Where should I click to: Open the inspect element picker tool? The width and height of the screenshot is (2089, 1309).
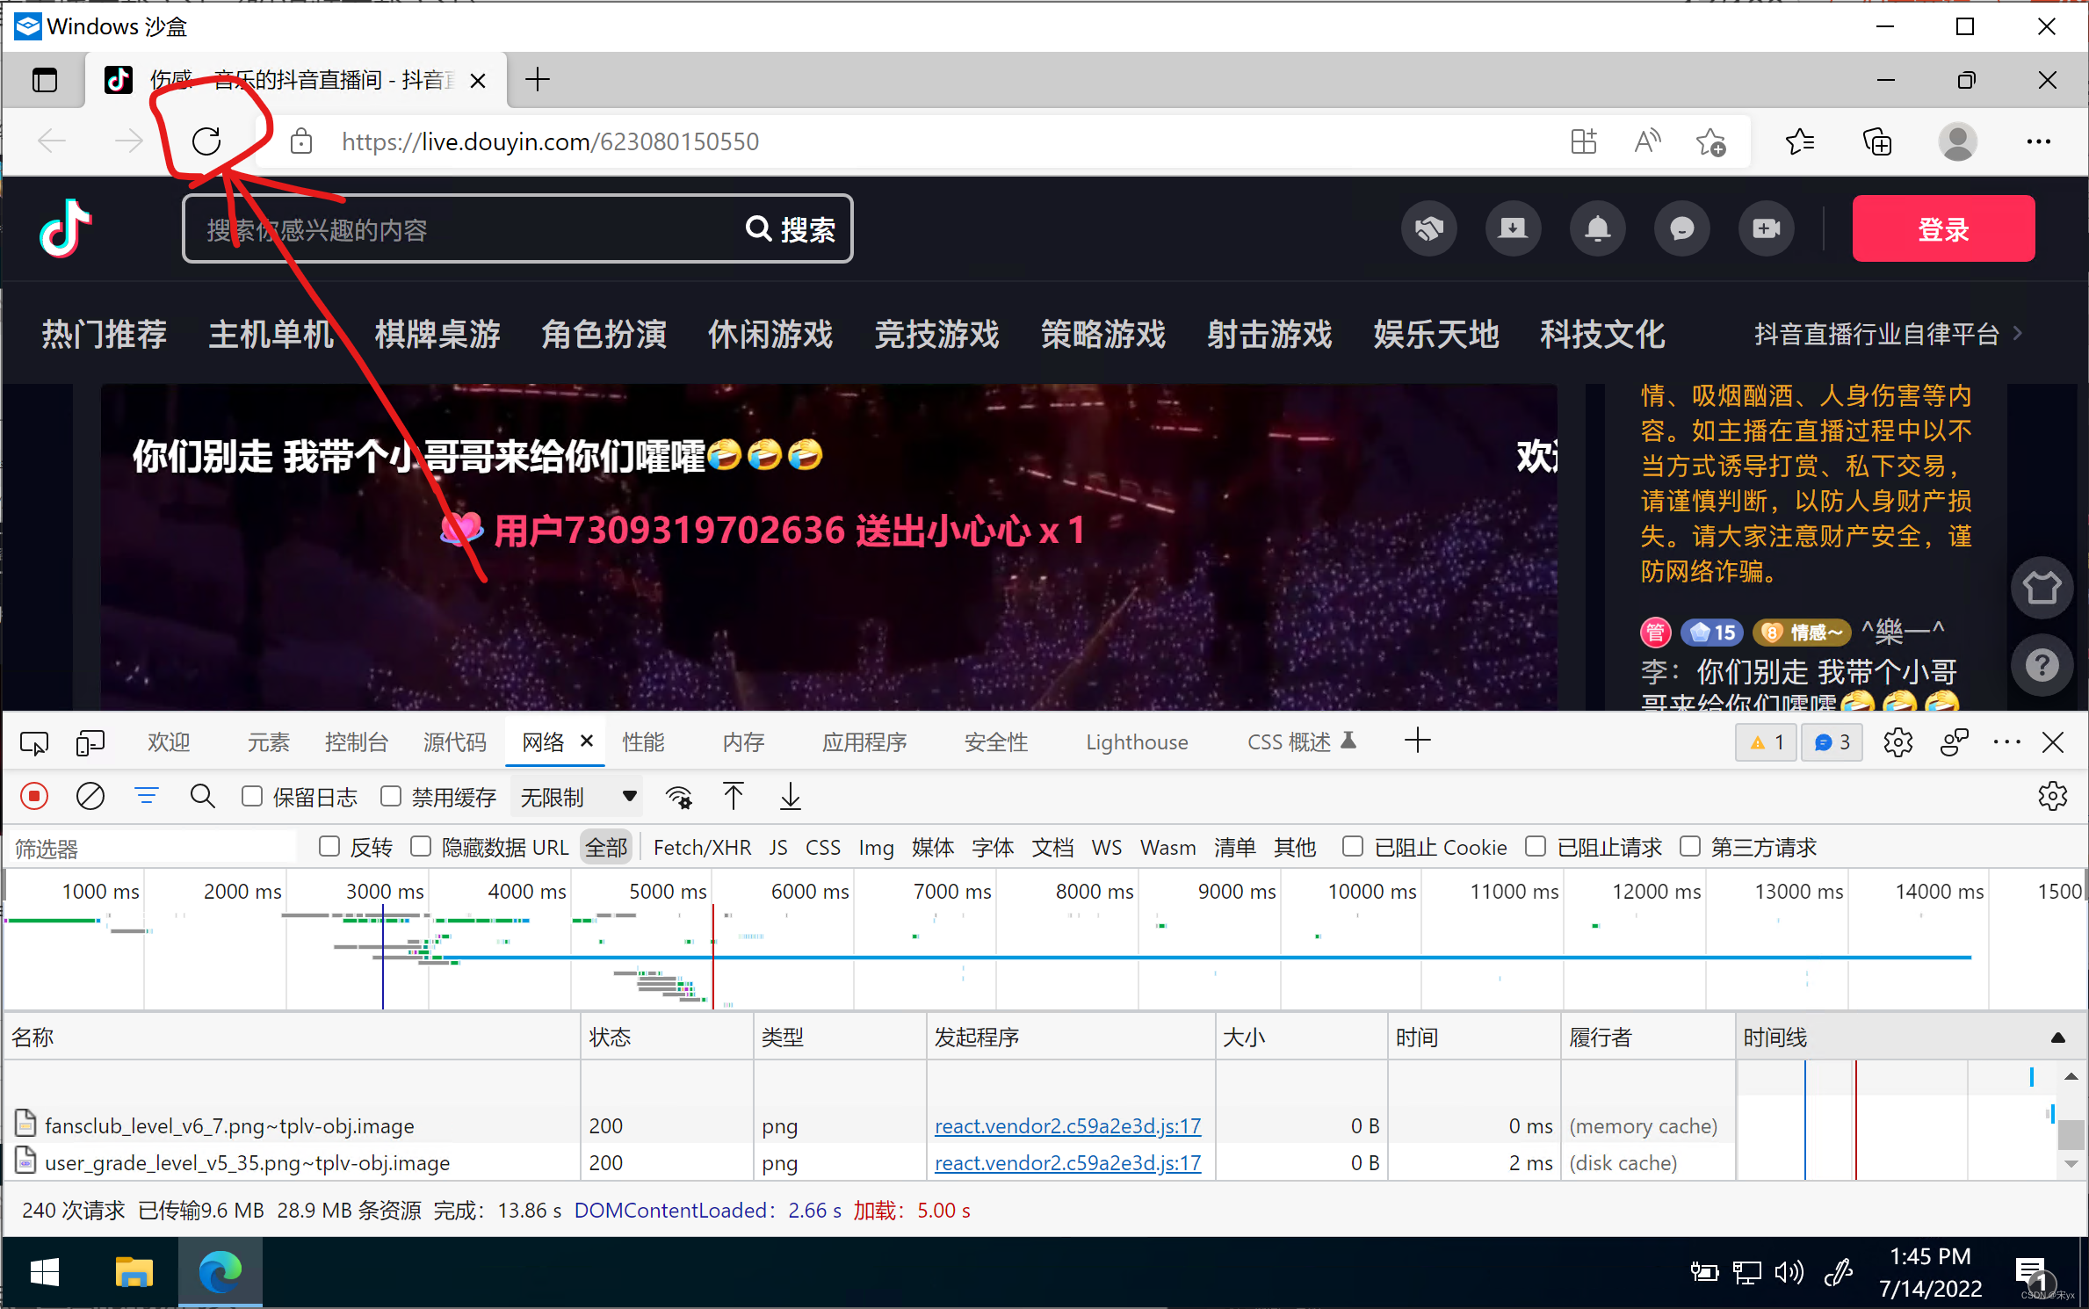point(33,743)
